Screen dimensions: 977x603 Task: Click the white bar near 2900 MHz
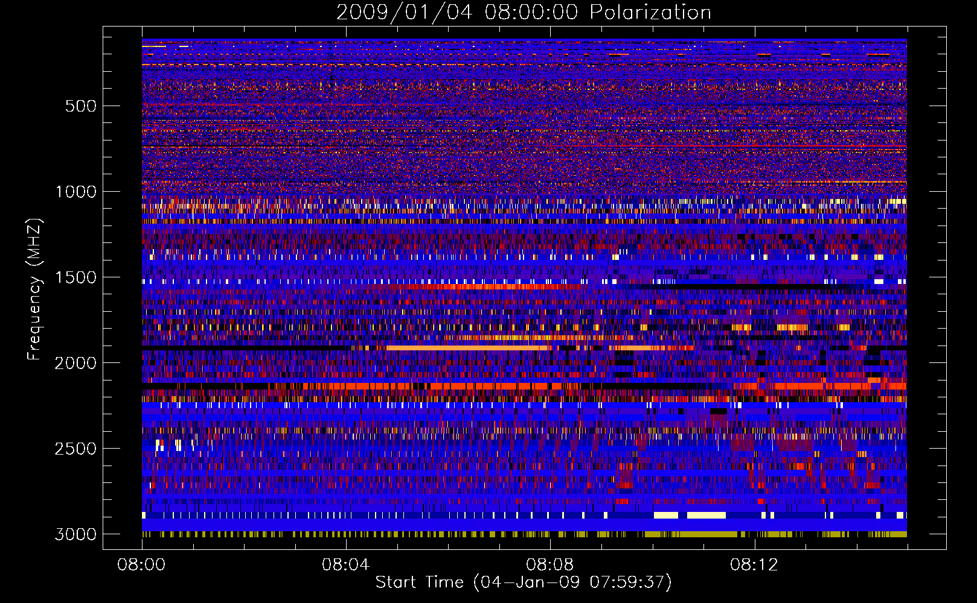coord(706,516)
